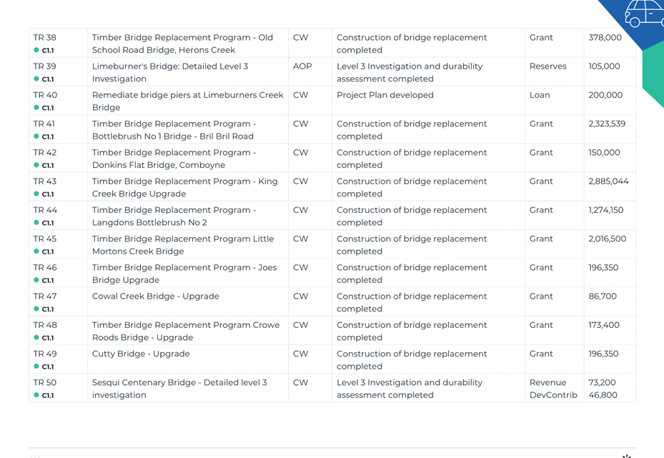The height and width of the screenshot is (458, 664).
Task: Select the Reserves funding cell
Action: coord(555,72)
